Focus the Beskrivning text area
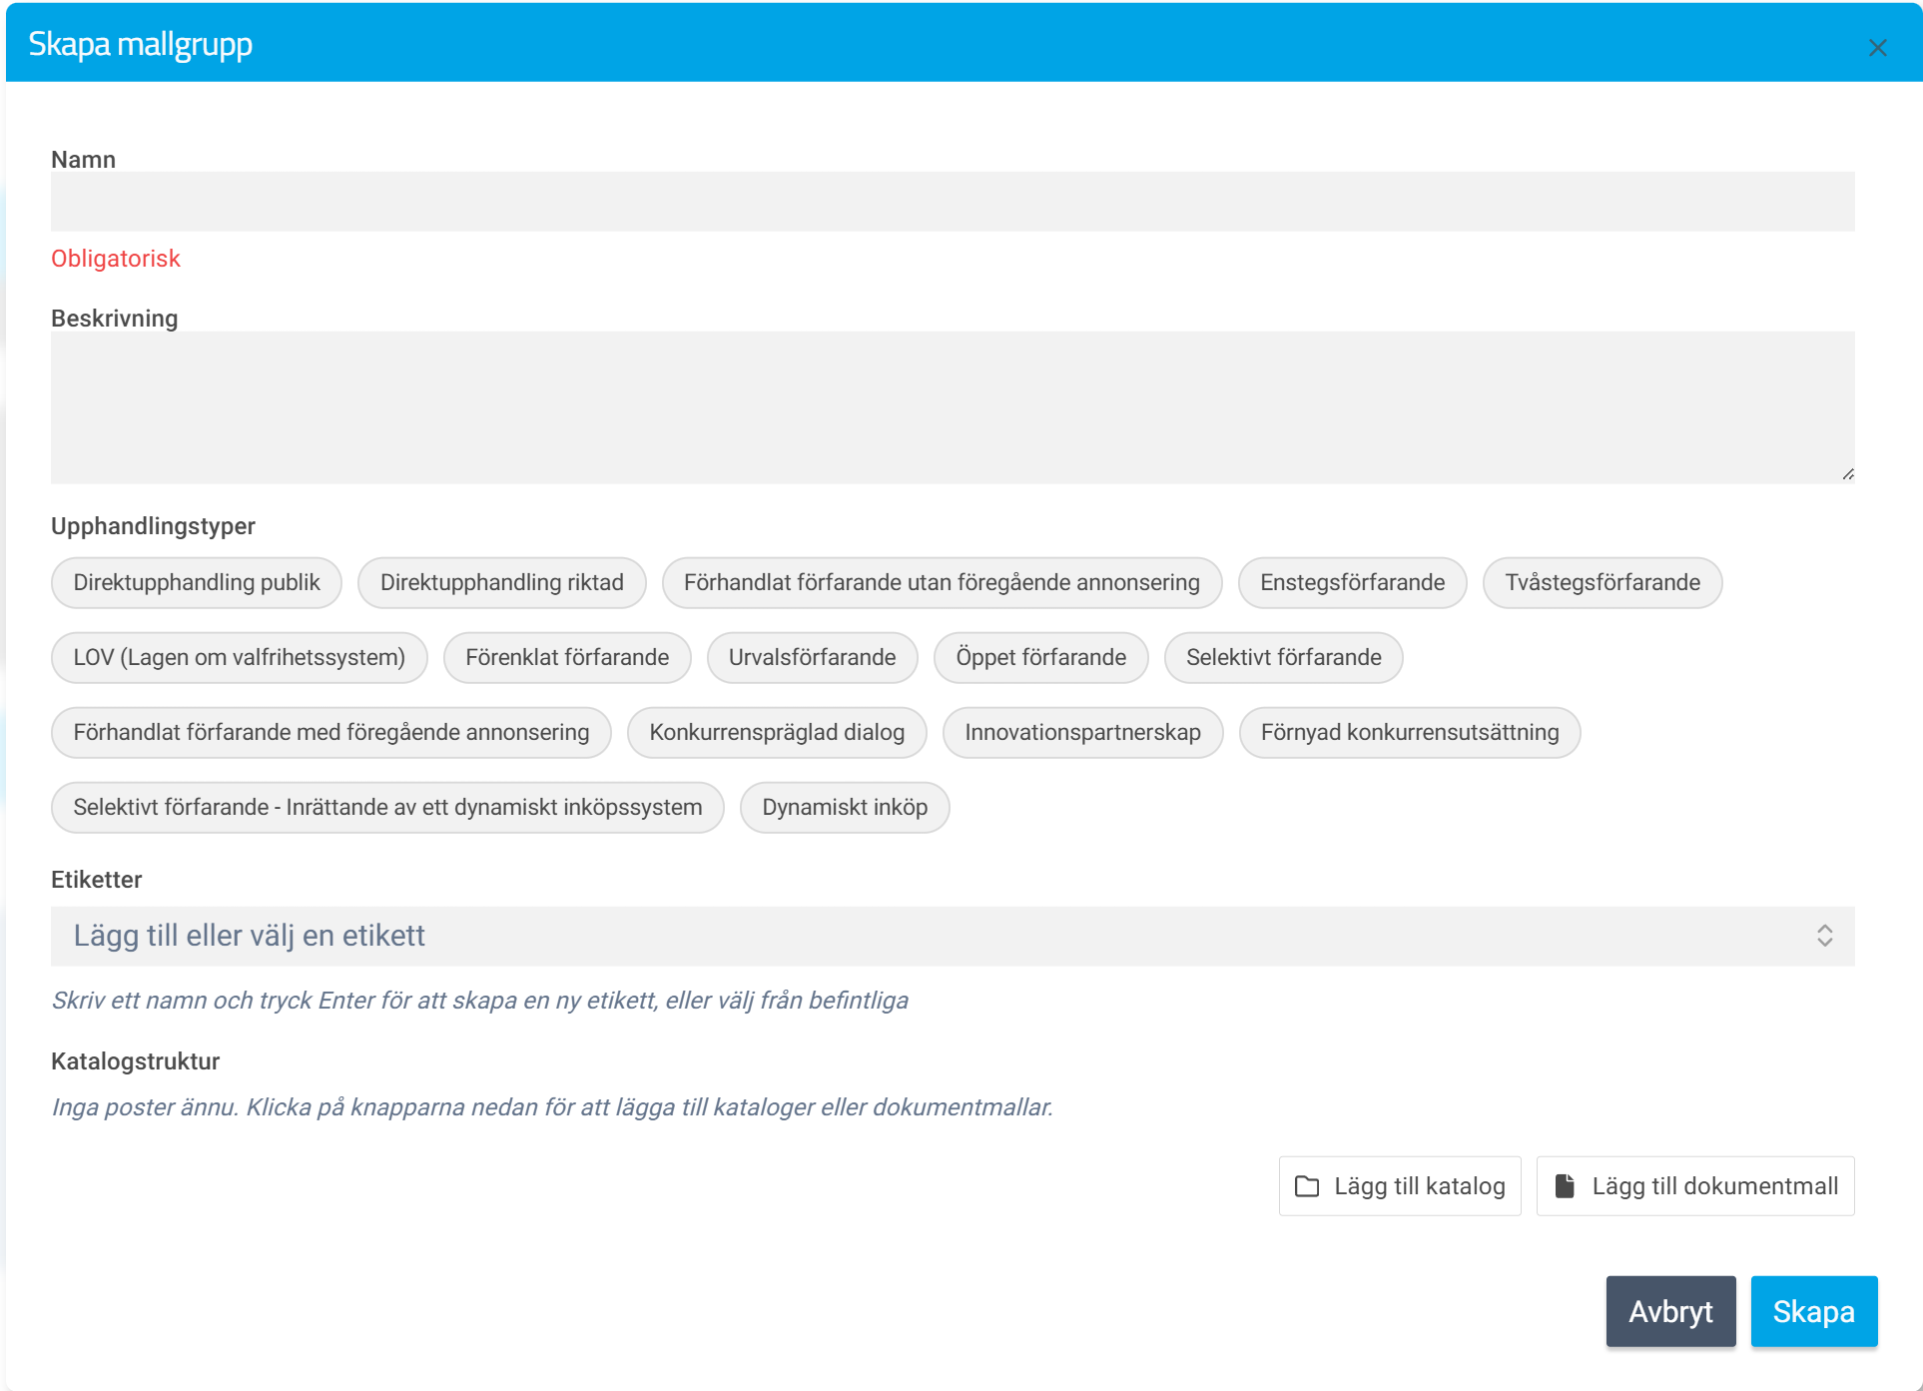Screen dimensions: 1923x1391 [x=952, y=407]
